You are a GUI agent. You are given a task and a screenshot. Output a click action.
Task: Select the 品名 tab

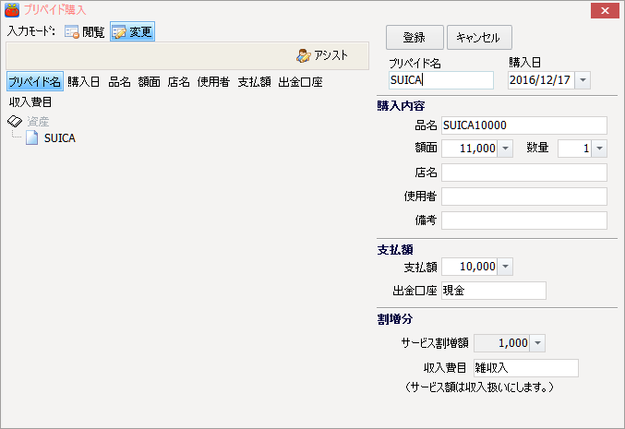(119, 82)
